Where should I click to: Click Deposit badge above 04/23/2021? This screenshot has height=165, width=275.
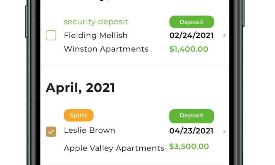point(191,116)
